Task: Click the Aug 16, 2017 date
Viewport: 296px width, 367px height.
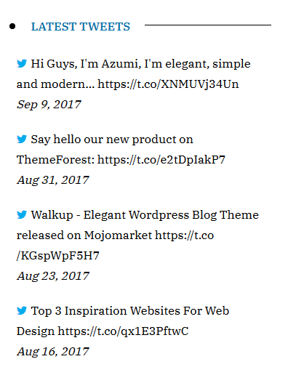Action: [53, 352]
